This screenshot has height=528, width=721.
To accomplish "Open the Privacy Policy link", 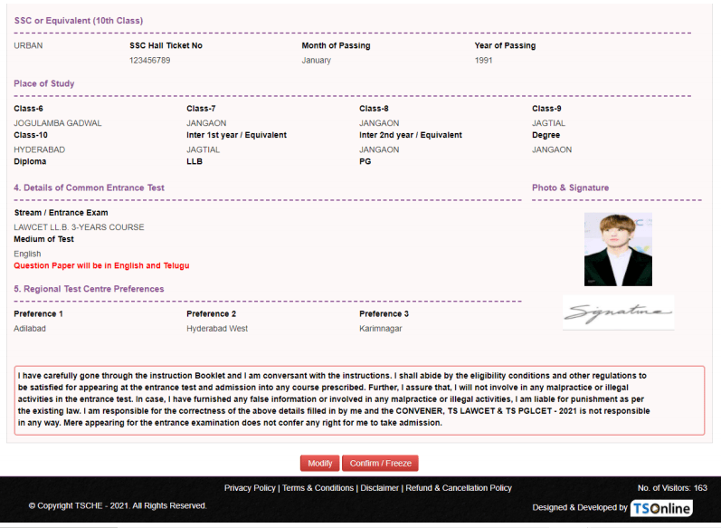I will coord(250,488).
